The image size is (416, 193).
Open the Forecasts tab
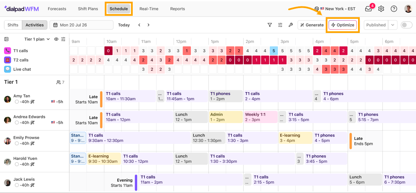click(x=57, y=9)
